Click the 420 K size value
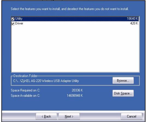This screenshot has height=122, width=146. (x=134, y=23)
